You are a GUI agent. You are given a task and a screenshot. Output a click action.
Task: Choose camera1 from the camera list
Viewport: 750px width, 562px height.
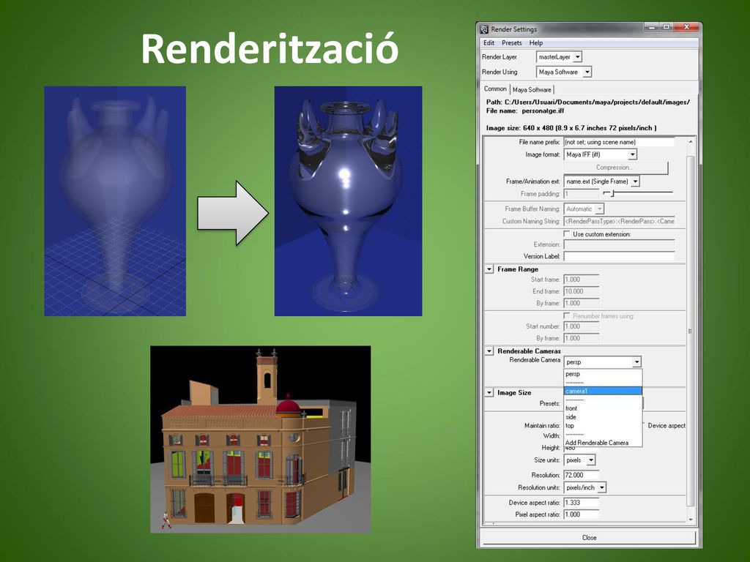[x=603, y=391]
